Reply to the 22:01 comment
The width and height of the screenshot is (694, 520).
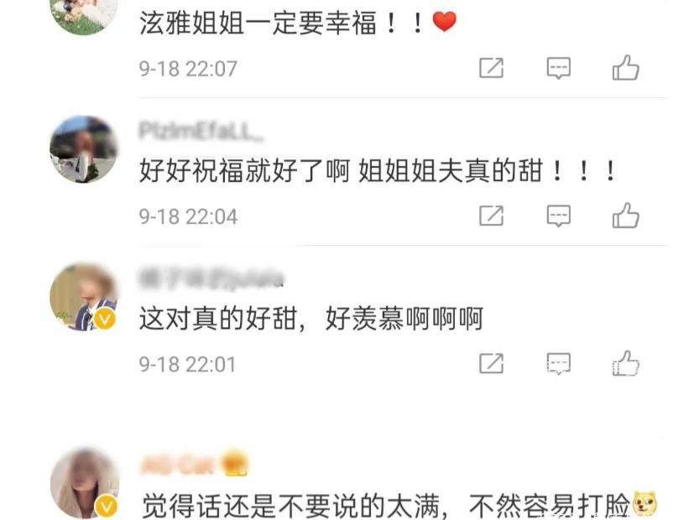click(x=559, y=363)
